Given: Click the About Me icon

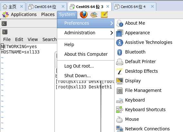Looking at the screenshot, I should pos(120,23).
